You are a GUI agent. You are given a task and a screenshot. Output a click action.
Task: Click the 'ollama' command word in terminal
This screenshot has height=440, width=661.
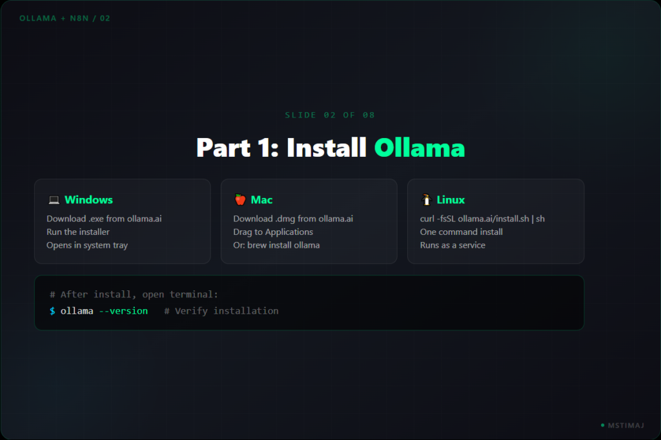click(x=77, y=311)
